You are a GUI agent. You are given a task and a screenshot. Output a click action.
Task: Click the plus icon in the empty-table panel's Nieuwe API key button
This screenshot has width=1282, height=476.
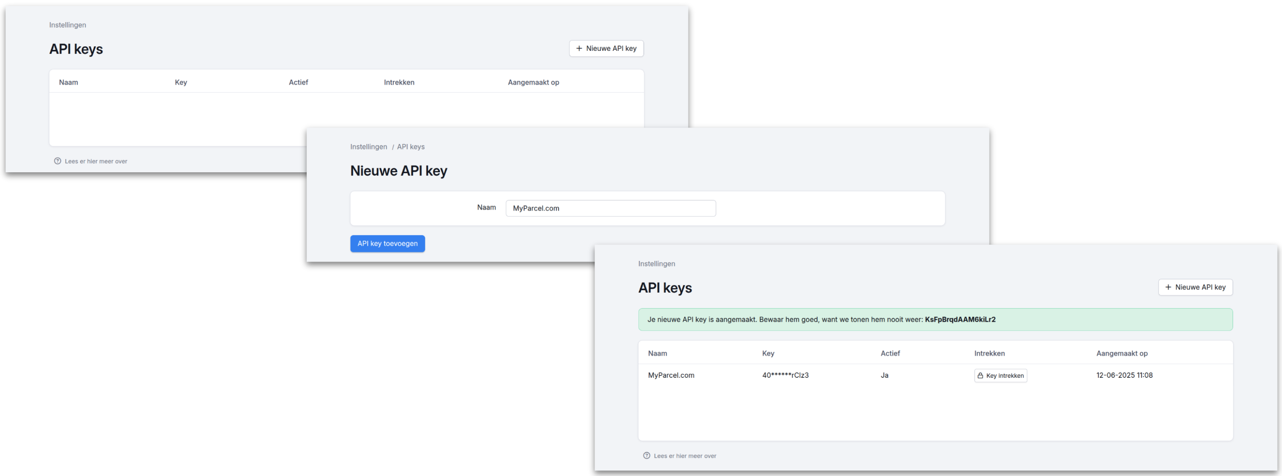[579, 48]
